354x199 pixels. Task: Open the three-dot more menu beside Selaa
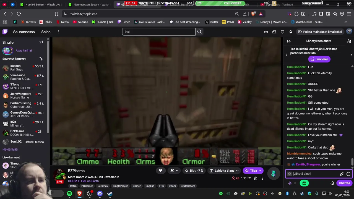coord(59,32)
